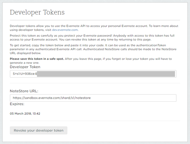Click Revoke your developer token button
Viewport: 190px width, 144px height.
[39, 131]
